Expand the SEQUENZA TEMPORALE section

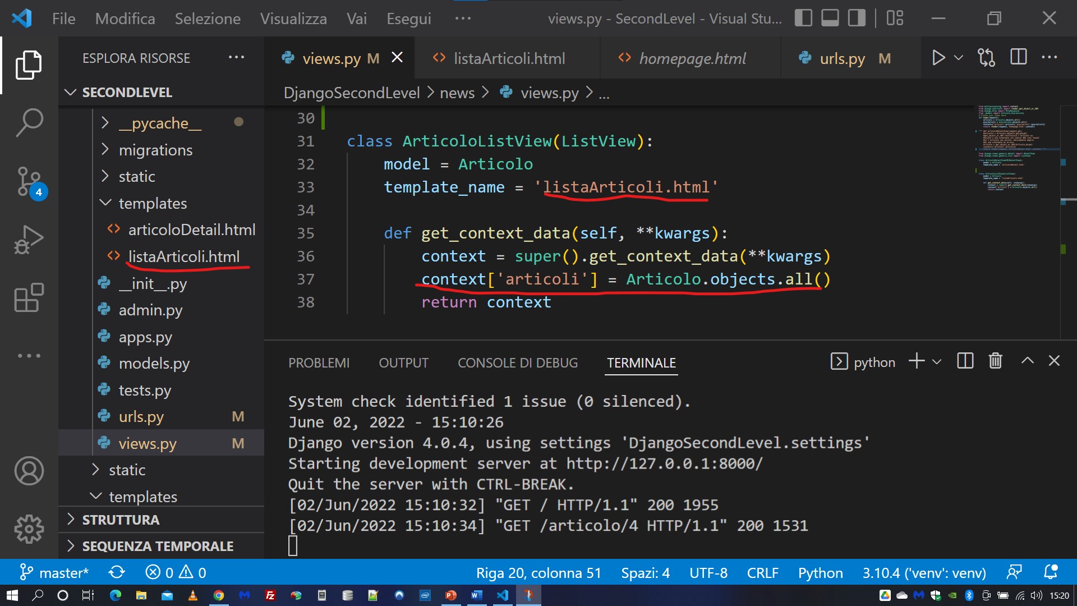pyautogui.click(x=162, y=546)
